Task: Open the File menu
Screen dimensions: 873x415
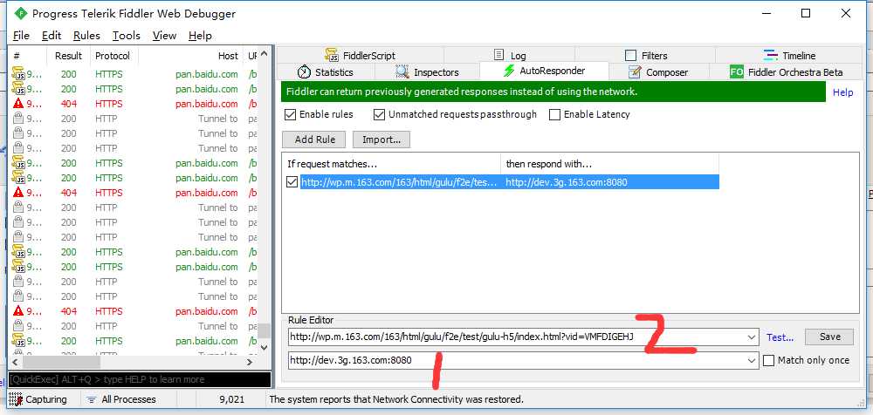Action: [x=21, y=36]
